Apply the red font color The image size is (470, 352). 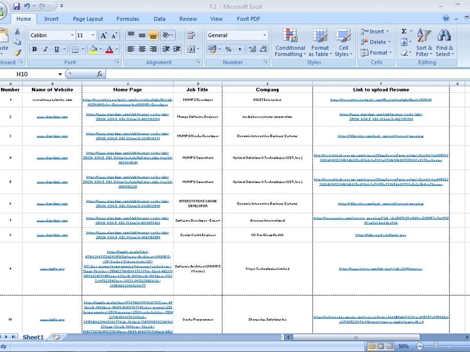(110, 49)
